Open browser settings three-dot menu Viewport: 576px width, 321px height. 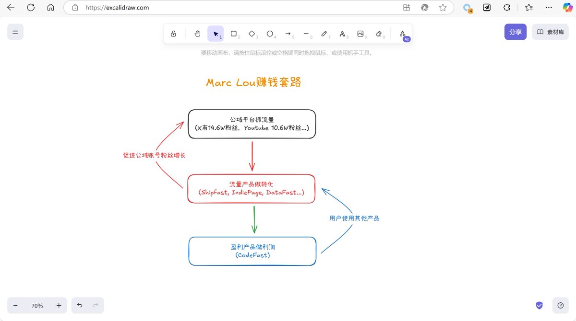coord(549,8)
